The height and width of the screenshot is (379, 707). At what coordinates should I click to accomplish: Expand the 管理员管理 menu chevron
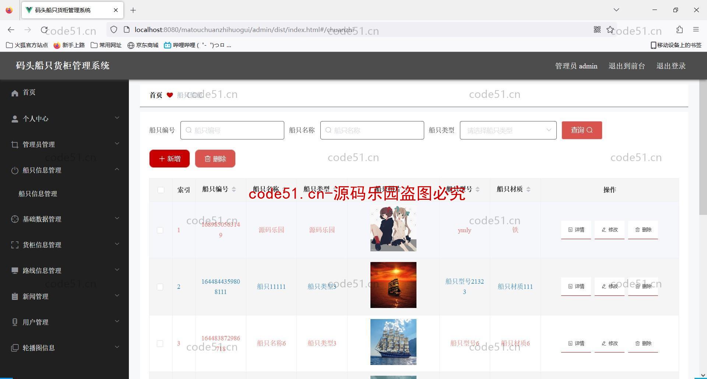tap(117, 144)
